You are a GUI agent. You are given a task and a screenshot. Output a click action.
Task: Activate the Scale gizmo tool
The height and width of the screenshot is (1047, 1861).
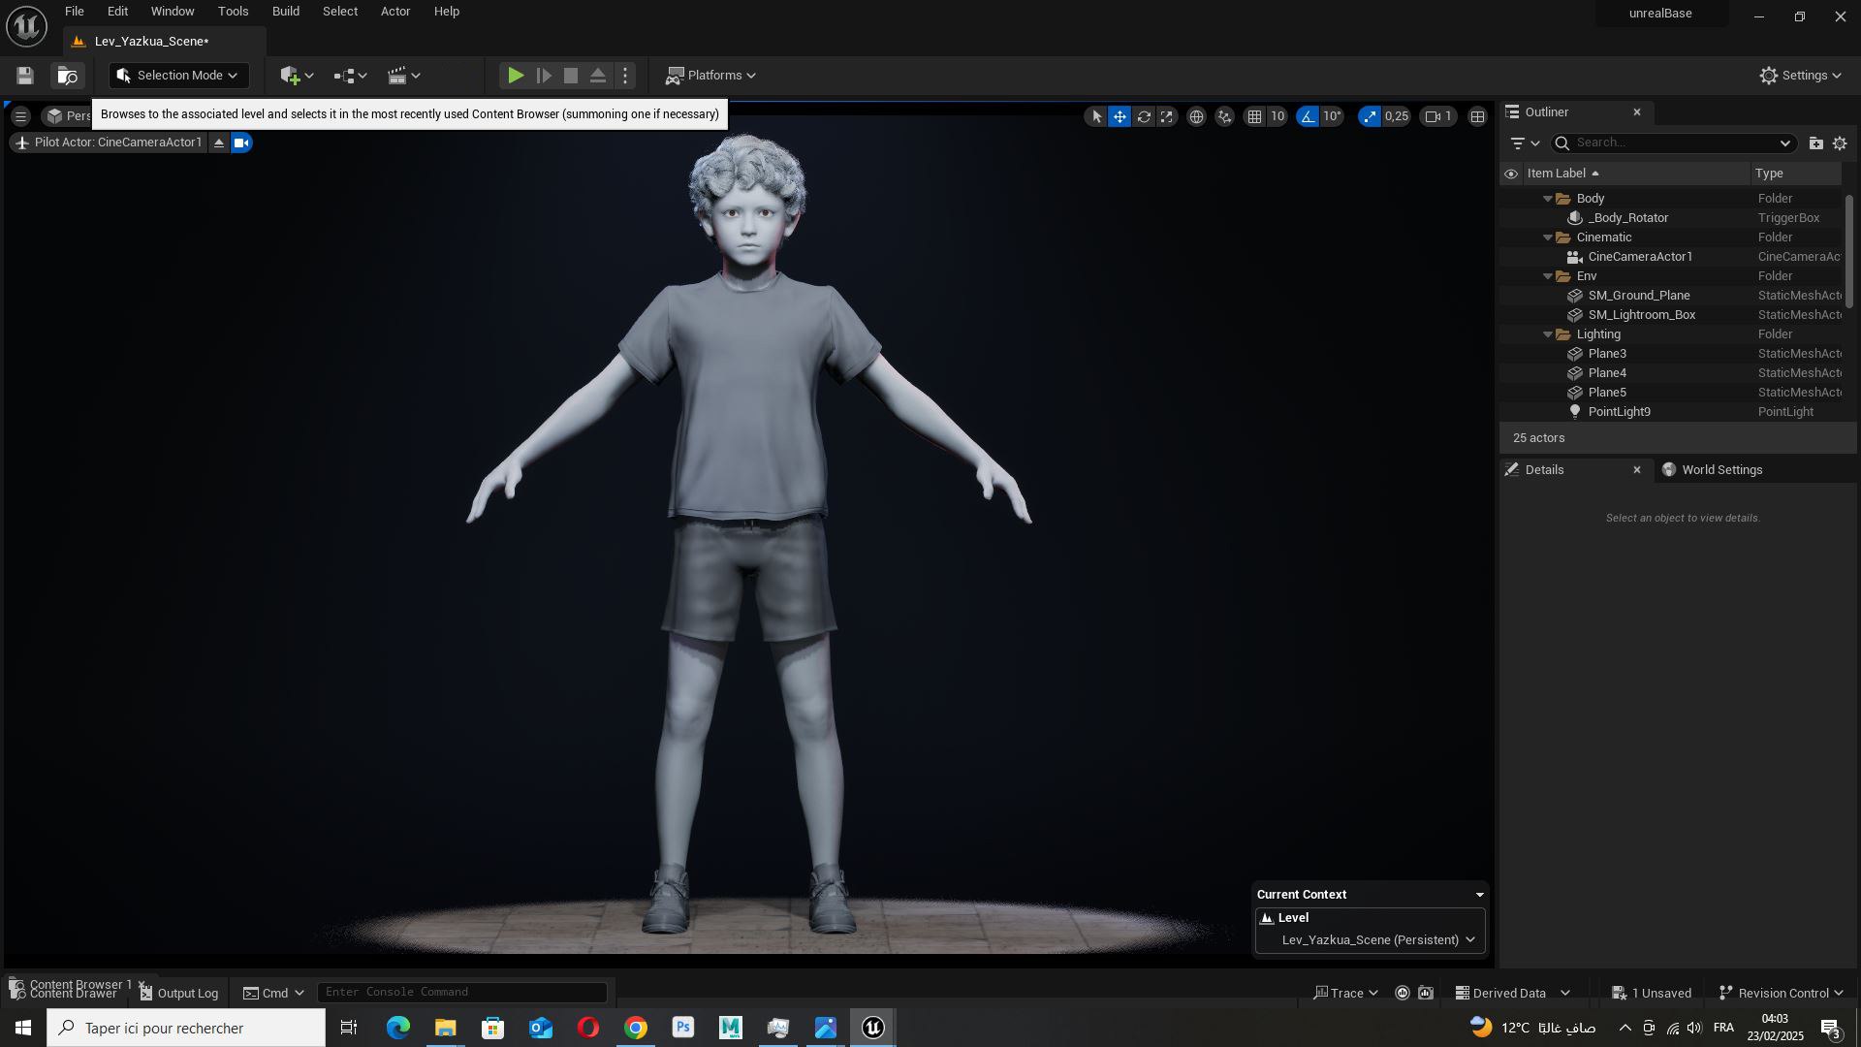click(x=1167, y=116)
